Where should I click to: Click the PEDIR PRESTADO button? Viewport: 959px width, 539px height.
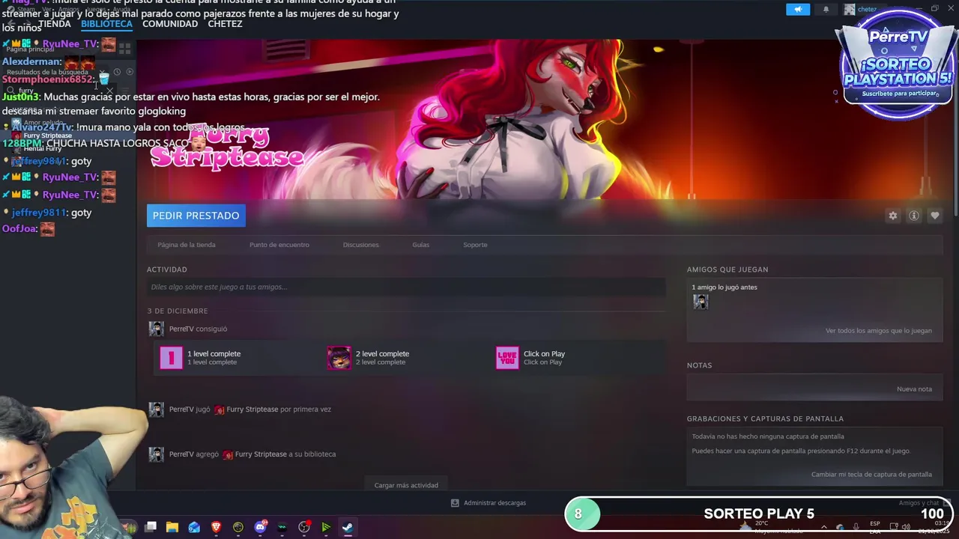pyautogui.click(x=196, y=216)
